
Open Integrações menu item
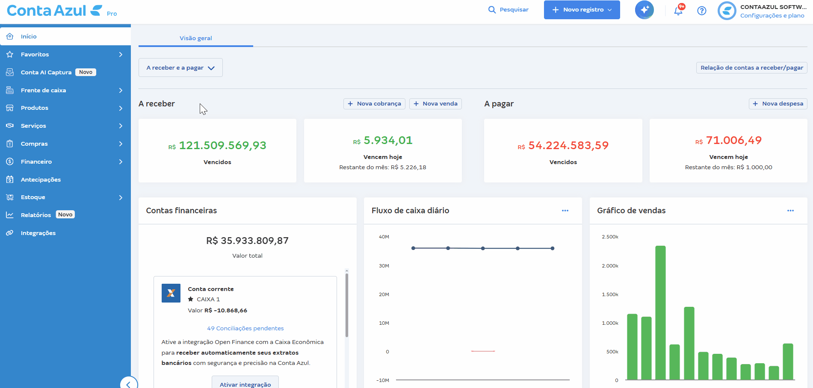coord(65,233)
